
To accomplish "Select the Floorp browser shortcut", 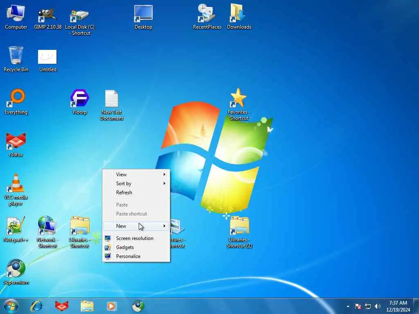I will coord(80,102).
